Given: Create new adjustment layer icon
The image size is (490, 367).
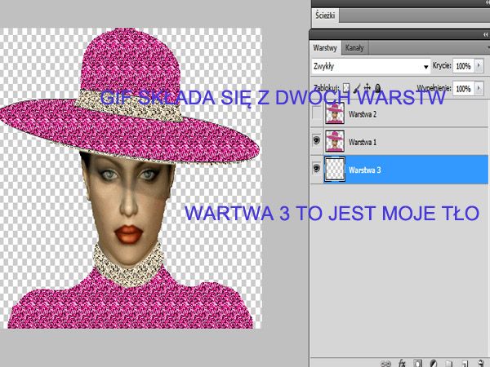Looking at the screenshot, I should coord(431,361).
